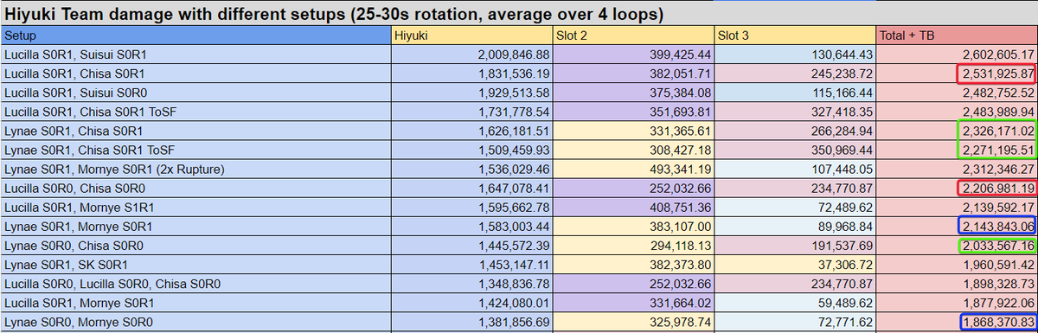
Task: Select Slot 2 value 325,978.74
Action: coord(633,321)
